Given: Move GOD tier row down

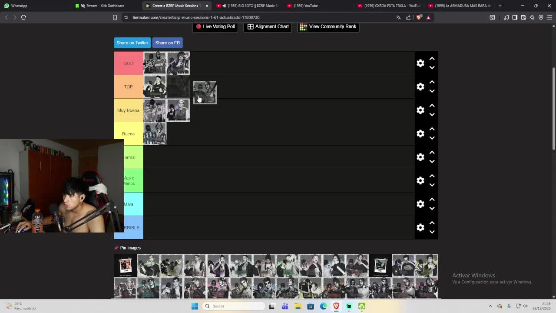Looking at the screenshot, I should (x=432, y=68).
